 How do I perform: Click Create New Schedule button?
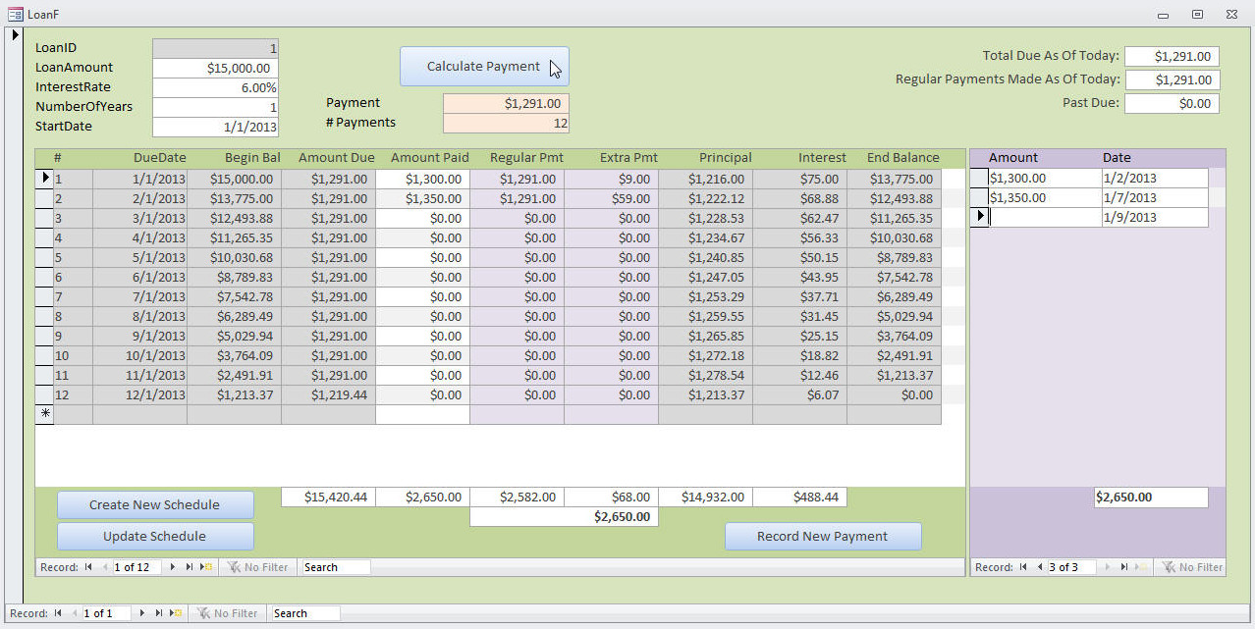click(155, 504)
